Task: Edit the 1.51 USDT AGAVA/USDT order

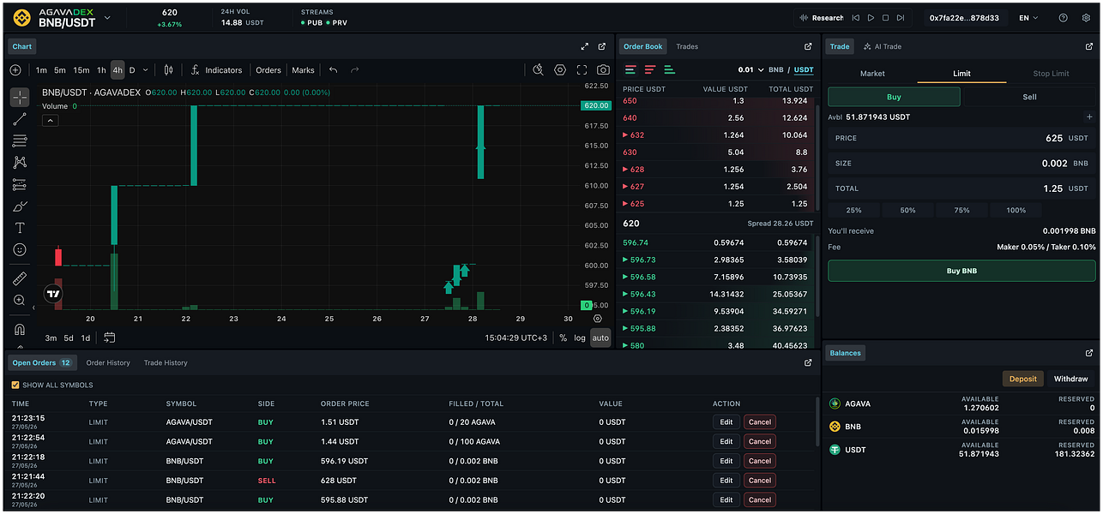Action: pos(726,421)
